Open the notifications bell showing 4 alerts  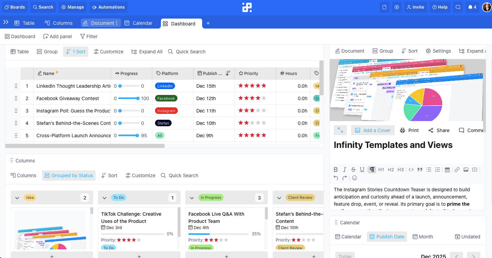point(472,7)
